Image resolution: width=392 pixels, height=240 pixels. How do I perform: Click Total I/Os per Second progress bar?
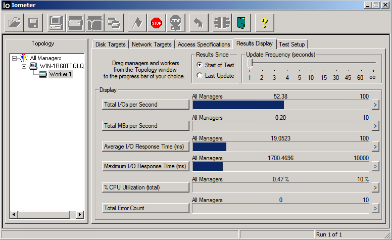(280, 105)
